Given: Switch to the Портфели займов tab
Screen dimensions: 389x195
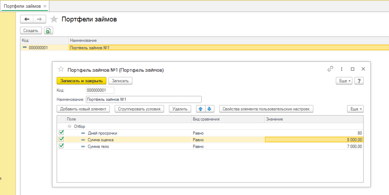Looking at the screenshot, I should point(21,6).
